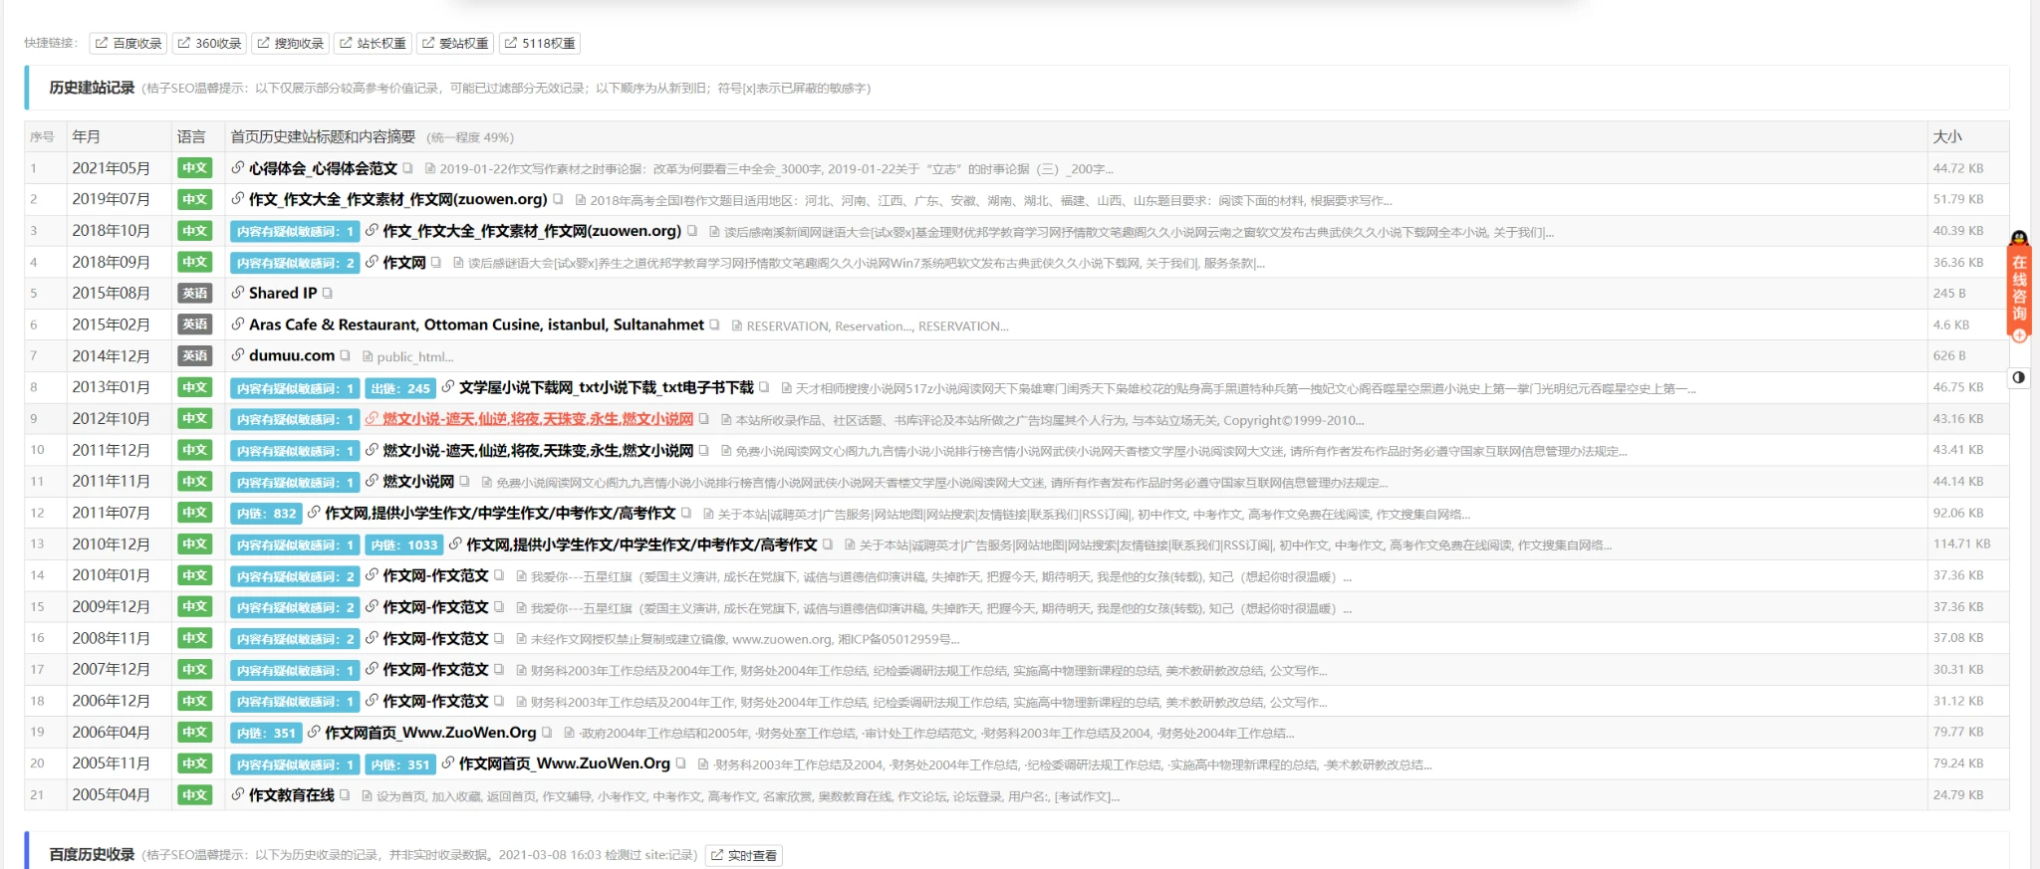The height and width of the screenshot is (869, 2040).
Task: Expand the online consultation plus button
Action: click(x=2019, y=335)
